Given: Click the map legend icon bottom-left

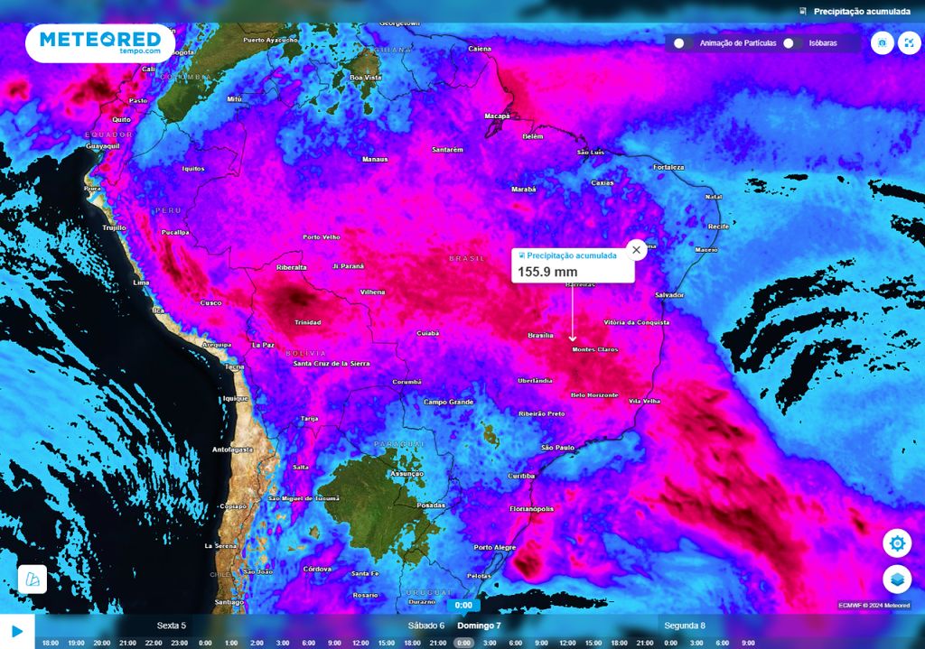Looking at the screenshot, I should pos(33,579).
